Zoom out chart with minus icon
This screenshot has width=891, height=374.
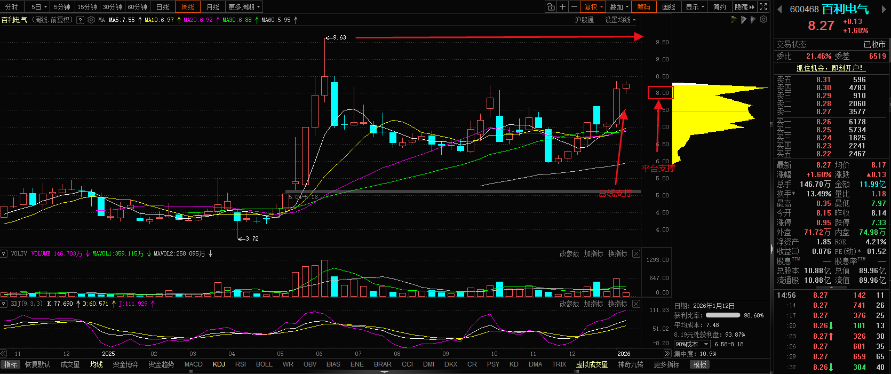click(574, 7)
